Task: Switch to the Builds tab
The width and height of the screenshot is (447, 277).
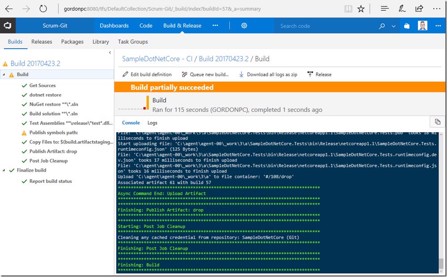Action: [x=15, y=42]
